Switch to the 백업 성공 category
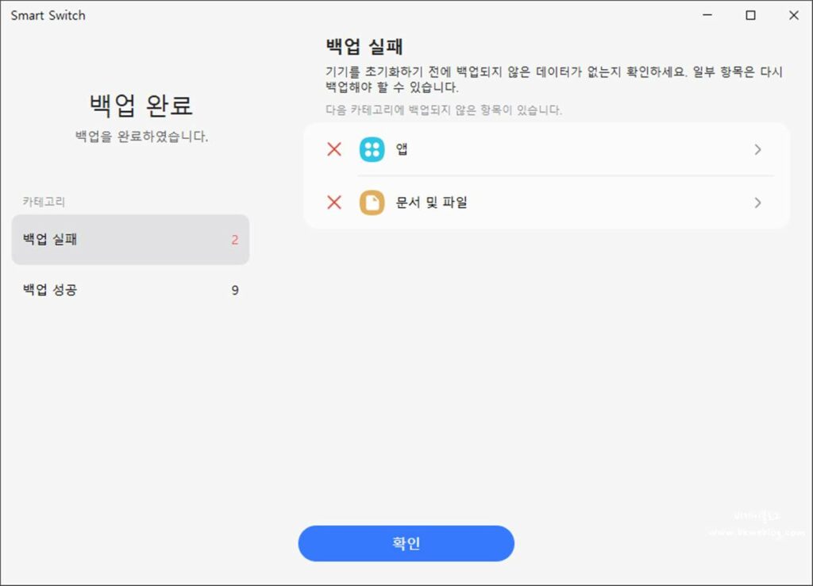Screen dimensions: 813x586 click(130, 290)
